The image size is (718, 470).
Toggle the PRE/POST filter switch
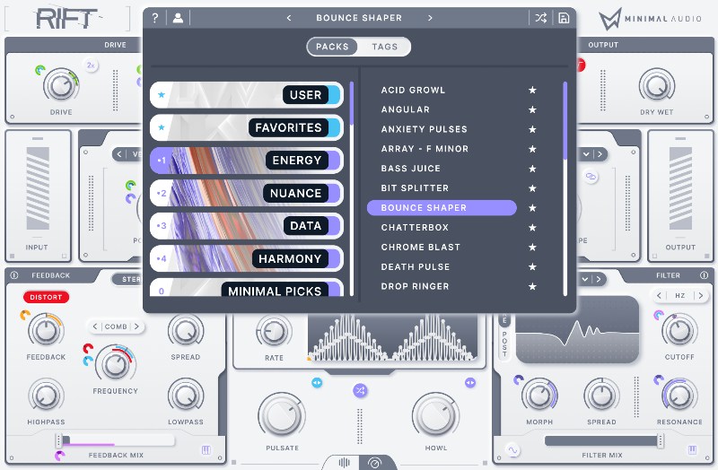pos(504,336)
